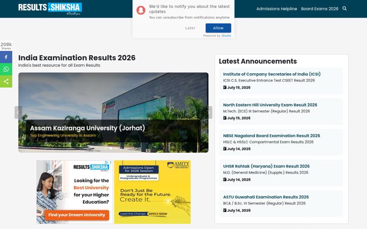
Task: Click India Examination Results 2026 heading
Action: click(x=77, y=58)
